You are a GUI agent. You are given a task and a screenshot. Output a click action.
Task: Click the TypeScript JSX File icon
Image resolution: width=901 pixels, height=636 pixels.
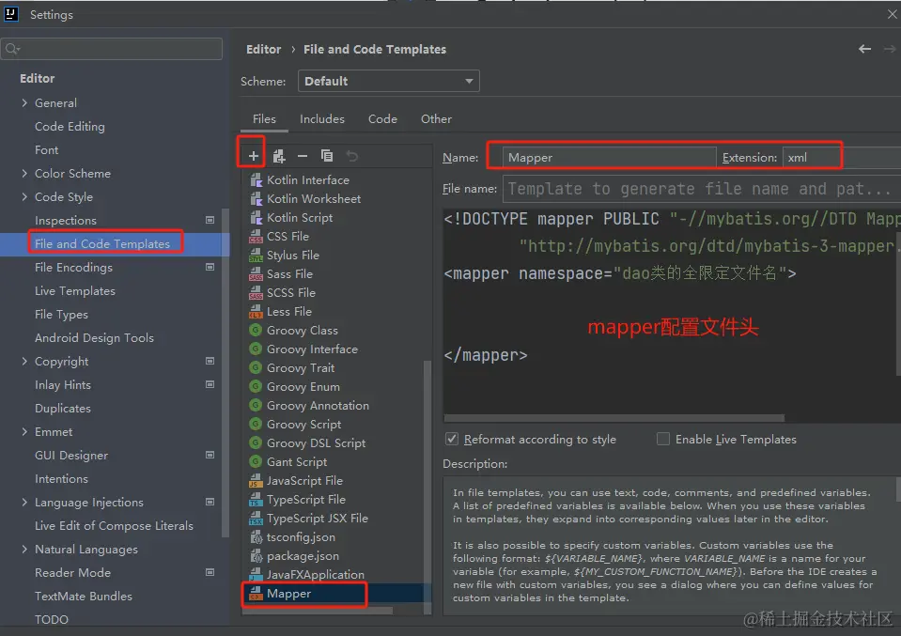point(256,519)
